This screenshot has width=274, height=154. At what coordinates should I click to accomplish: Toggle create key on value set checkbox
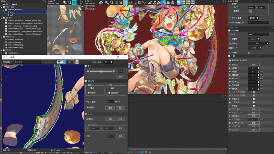coord(230,61)
